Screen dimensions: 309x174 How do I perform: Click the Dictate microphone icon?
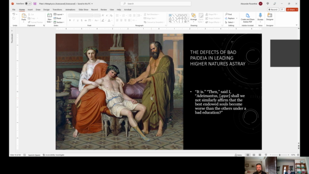(x=260, y=15)
